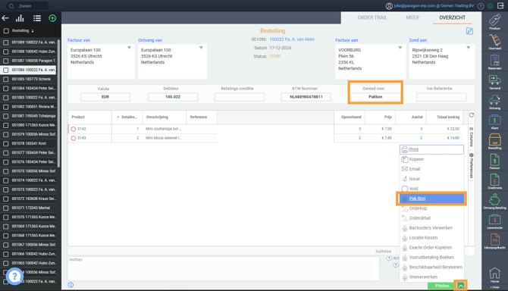
Task: Check order 001084 183434 Peter Sei.
Action: [x=5, y=89]
